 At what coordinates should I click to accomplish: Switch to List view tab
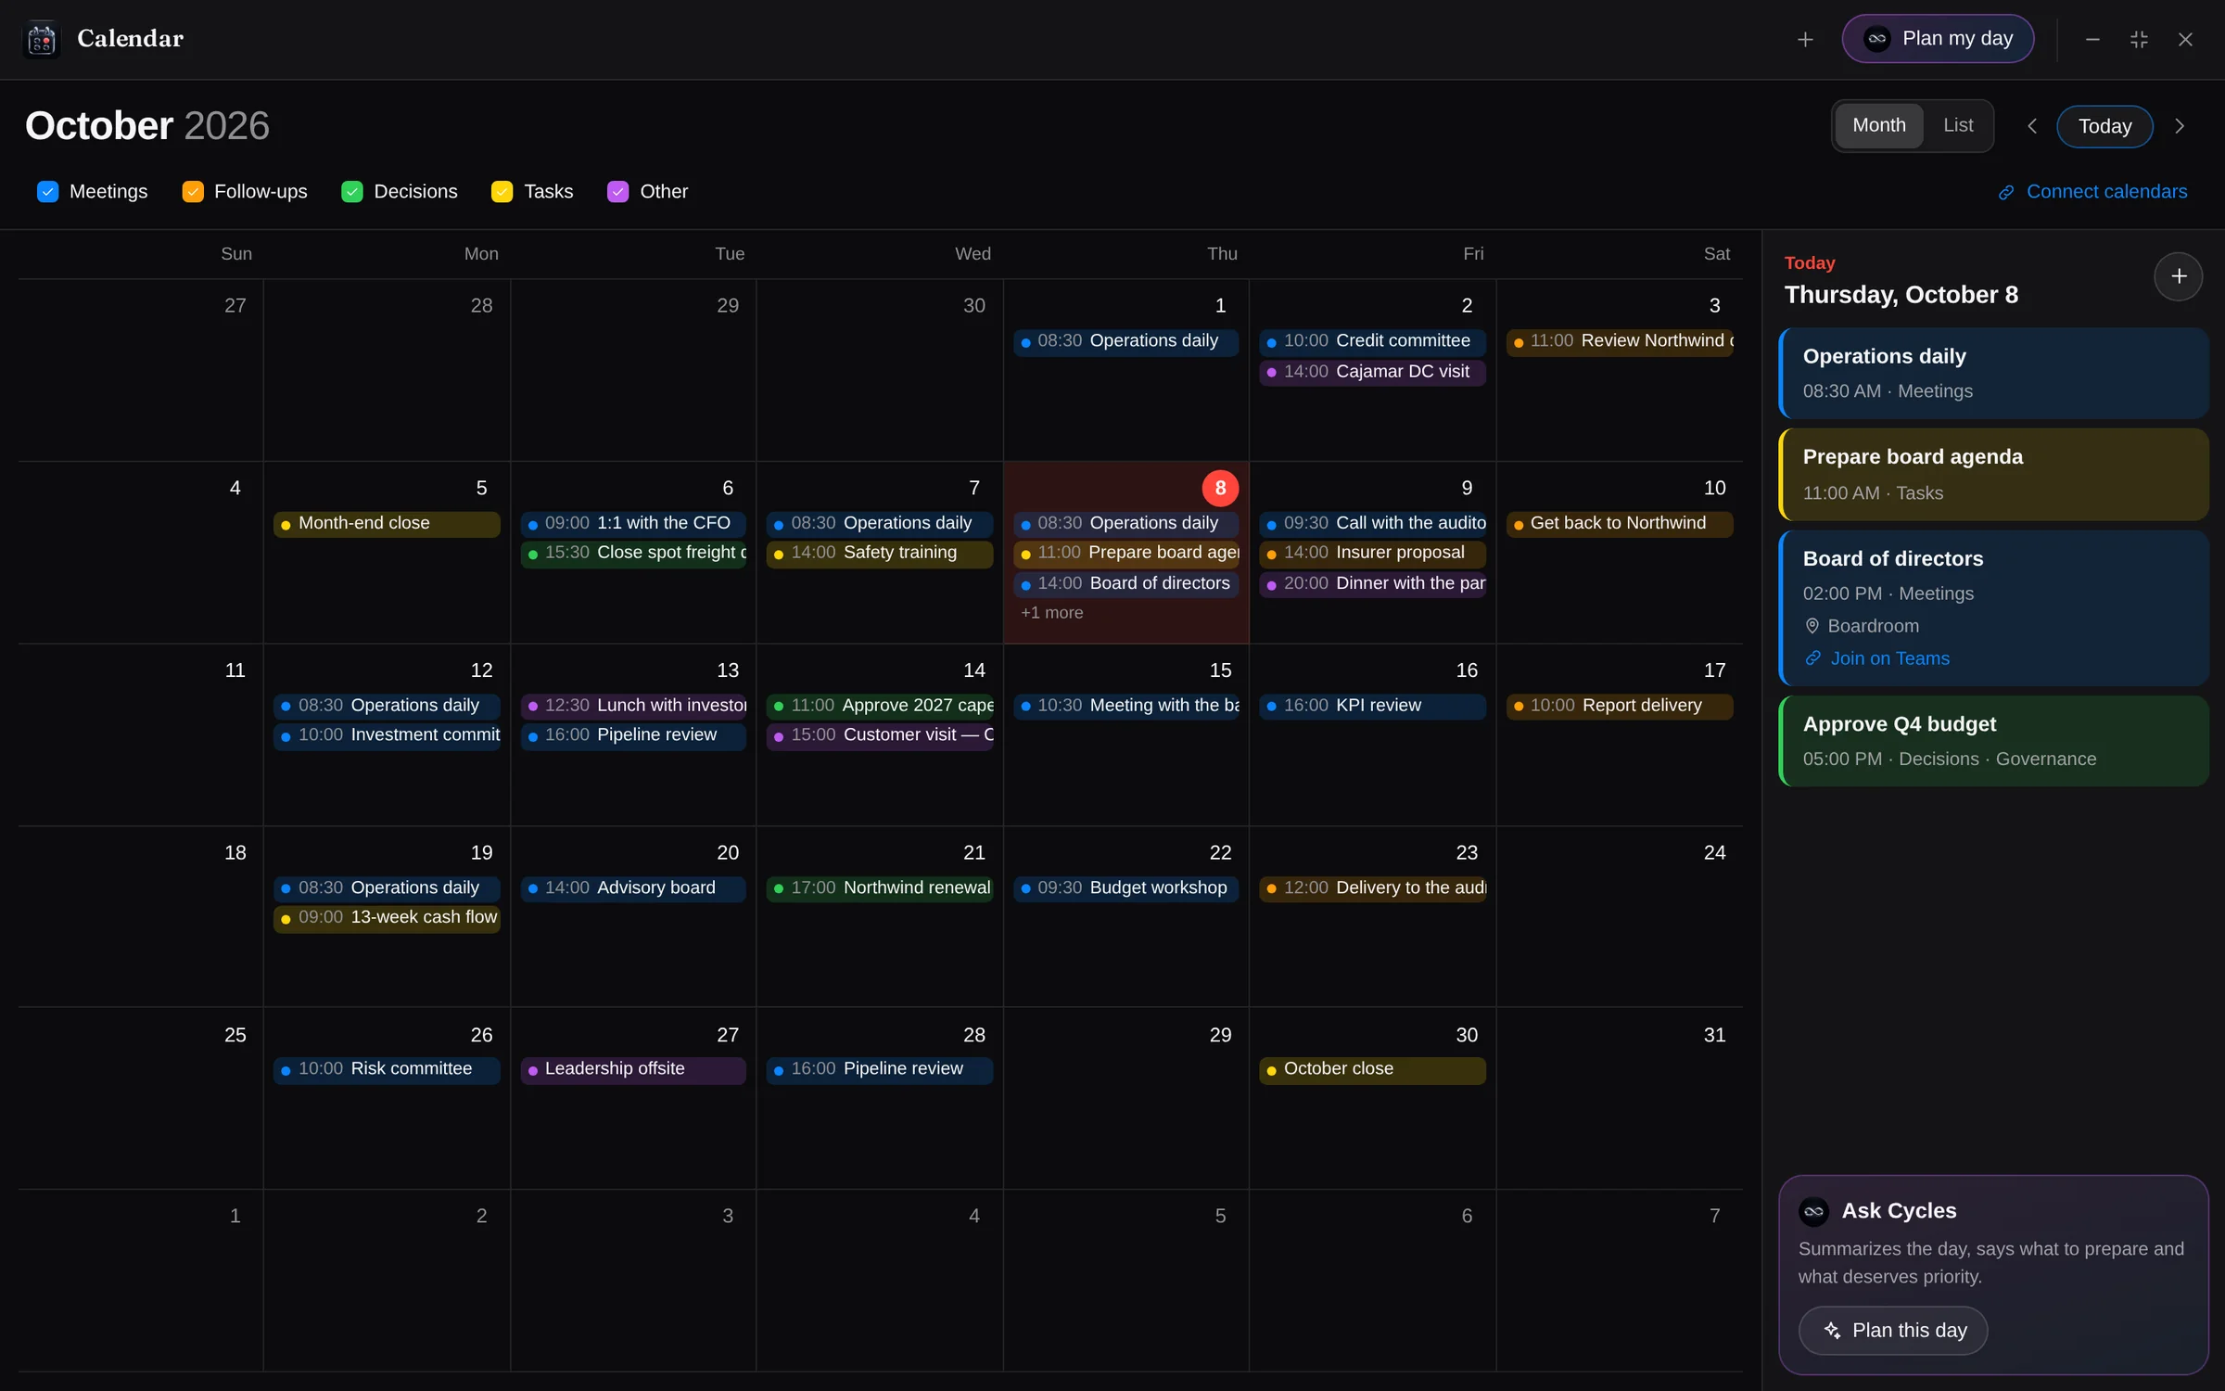point(1958,125)
